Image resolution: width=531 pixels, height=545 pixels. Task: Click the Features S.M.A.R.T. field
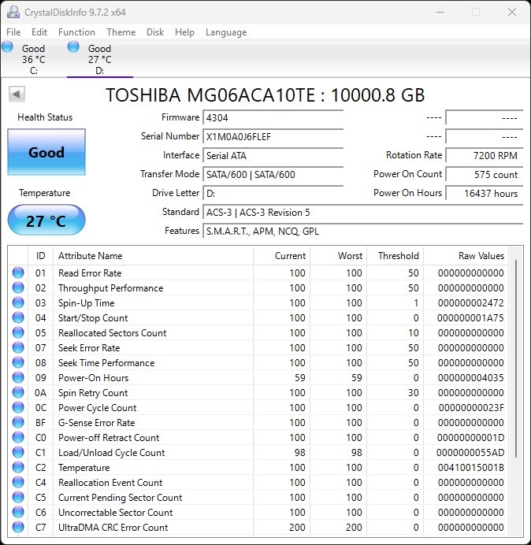coord(362,231)
